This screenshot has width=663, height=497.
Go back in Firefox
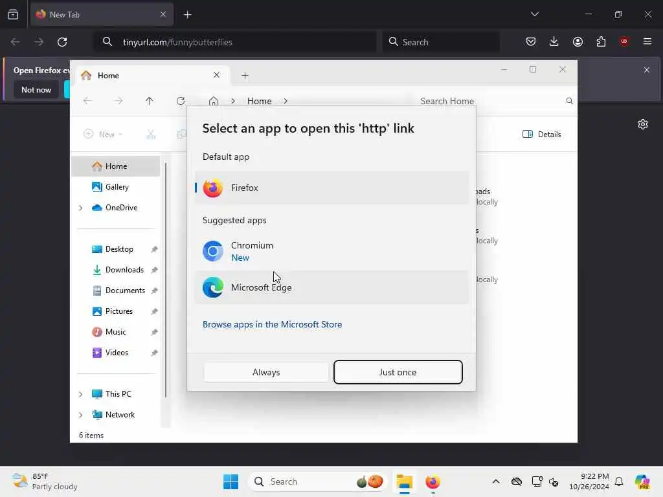click(x=16, y=42)
